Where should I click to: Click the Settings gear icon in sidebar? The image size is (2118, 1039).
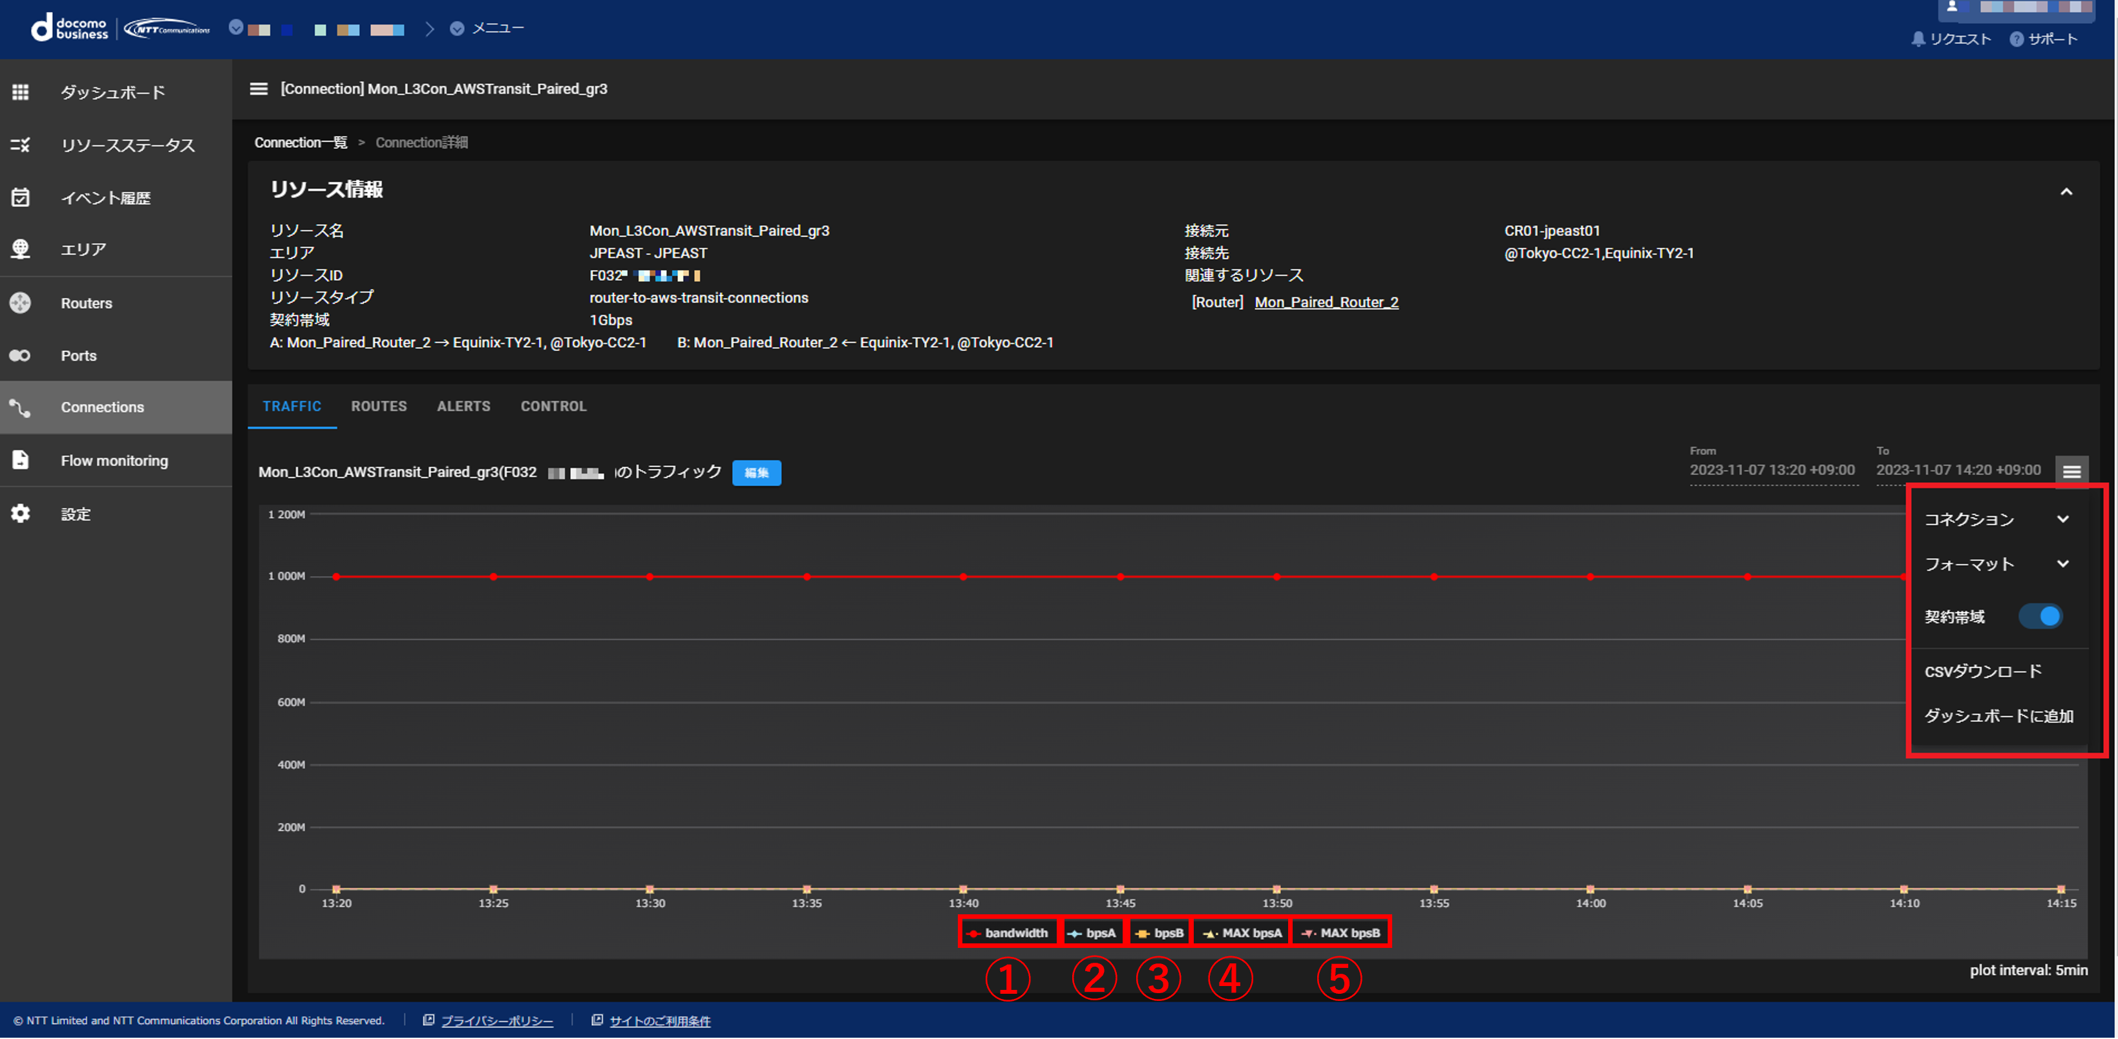coord(21,513)
